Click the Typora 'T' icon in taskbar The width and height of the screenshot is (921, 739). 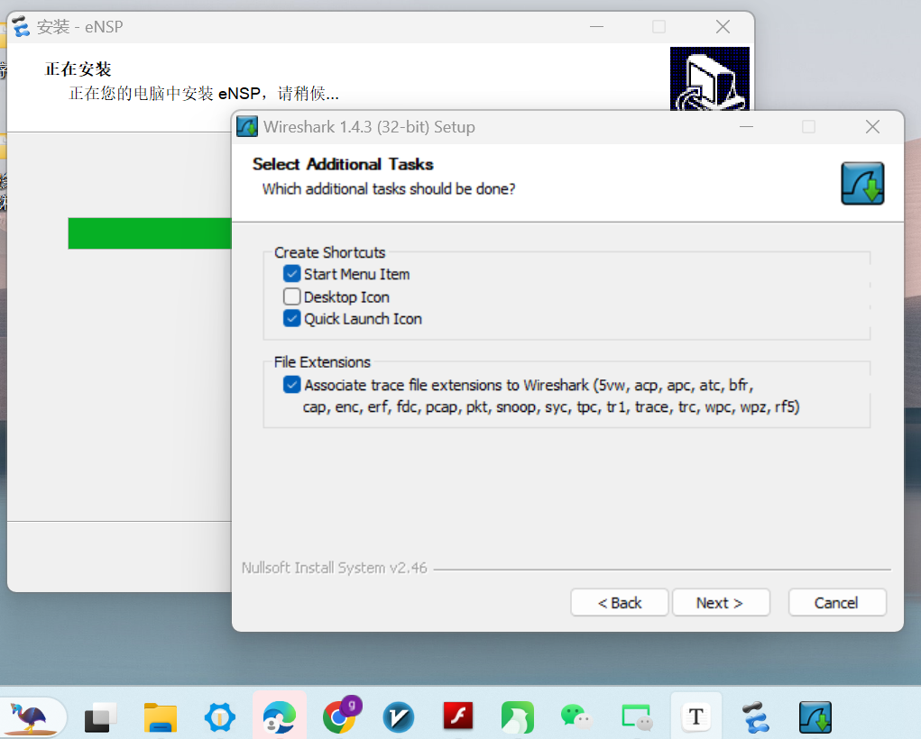click(695, 717)
